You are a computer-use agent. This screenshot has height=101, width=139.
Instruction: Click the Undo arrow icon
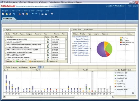(33, 14)
